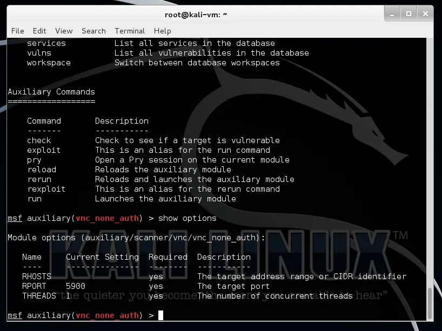Select the THREADS setting row
This screenshot has height=331, width=442.
coord(38,296)
